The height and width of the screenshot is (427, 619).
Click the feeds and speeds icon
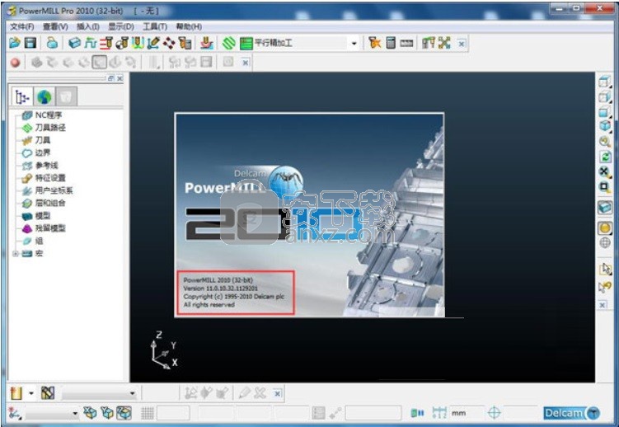(x=91, y=43)
